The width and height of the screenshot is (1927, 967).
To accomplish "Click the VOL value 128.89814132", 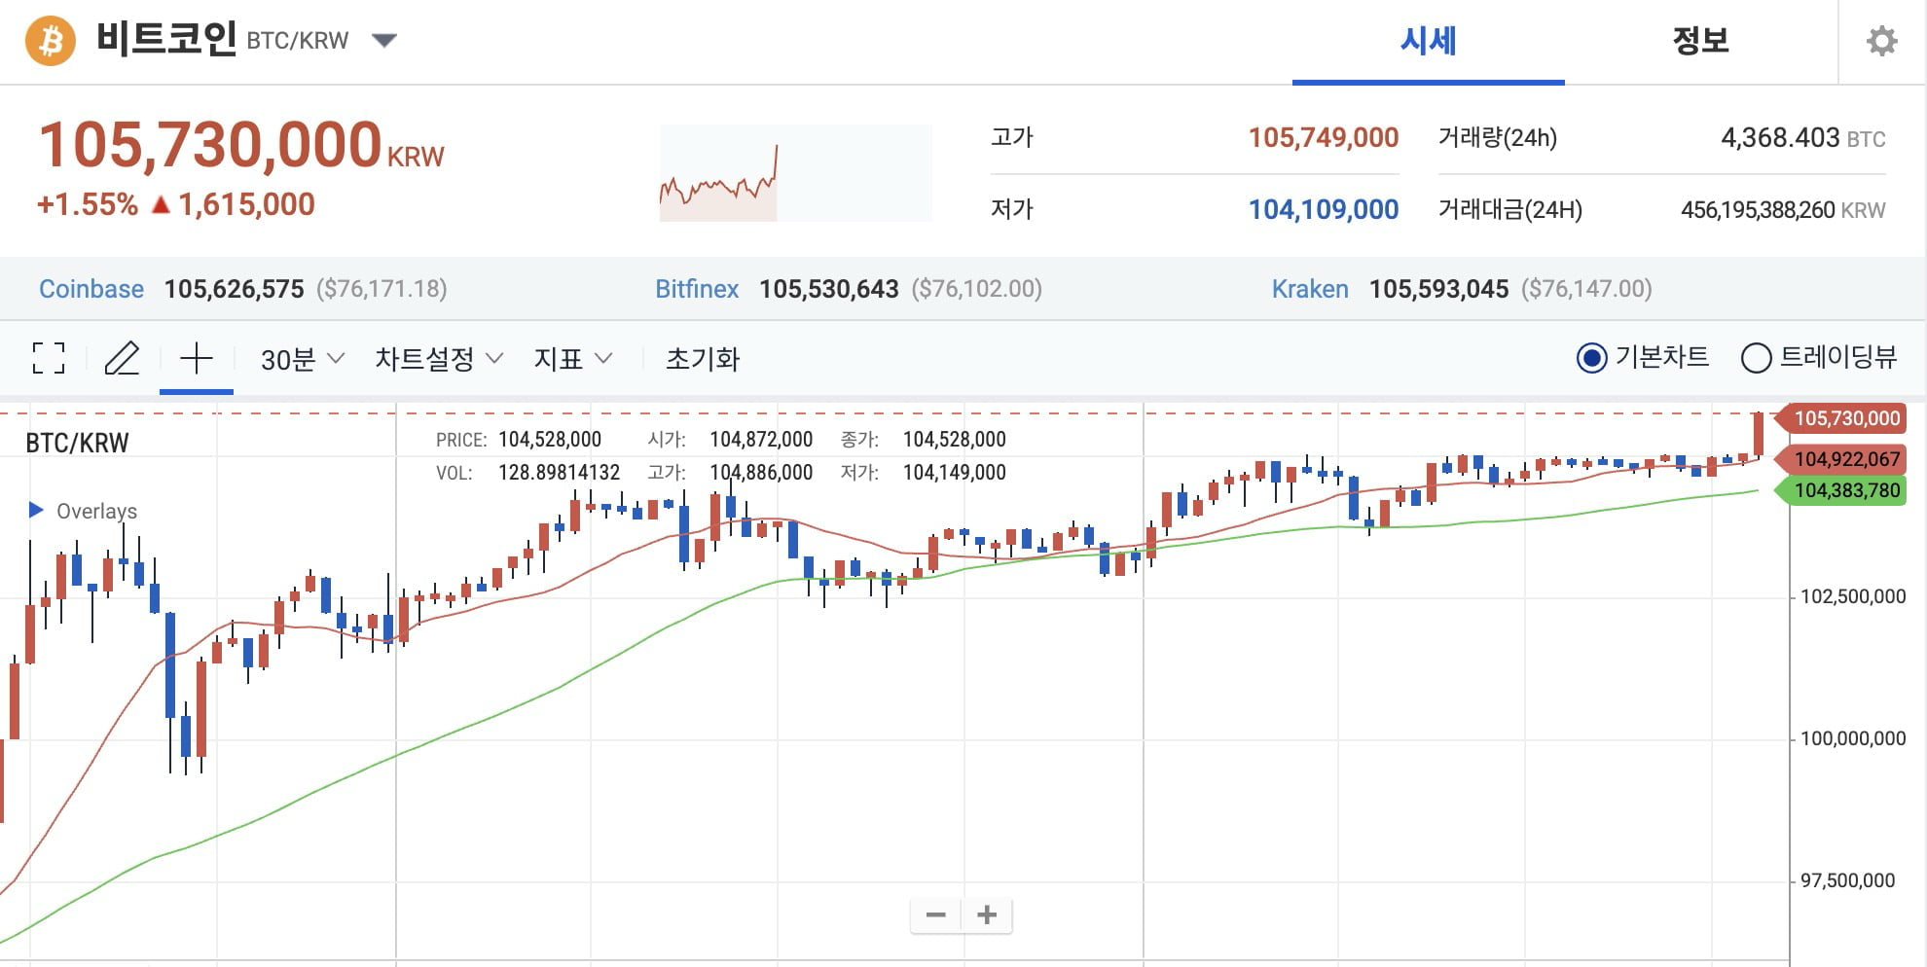I will [559, 473].
